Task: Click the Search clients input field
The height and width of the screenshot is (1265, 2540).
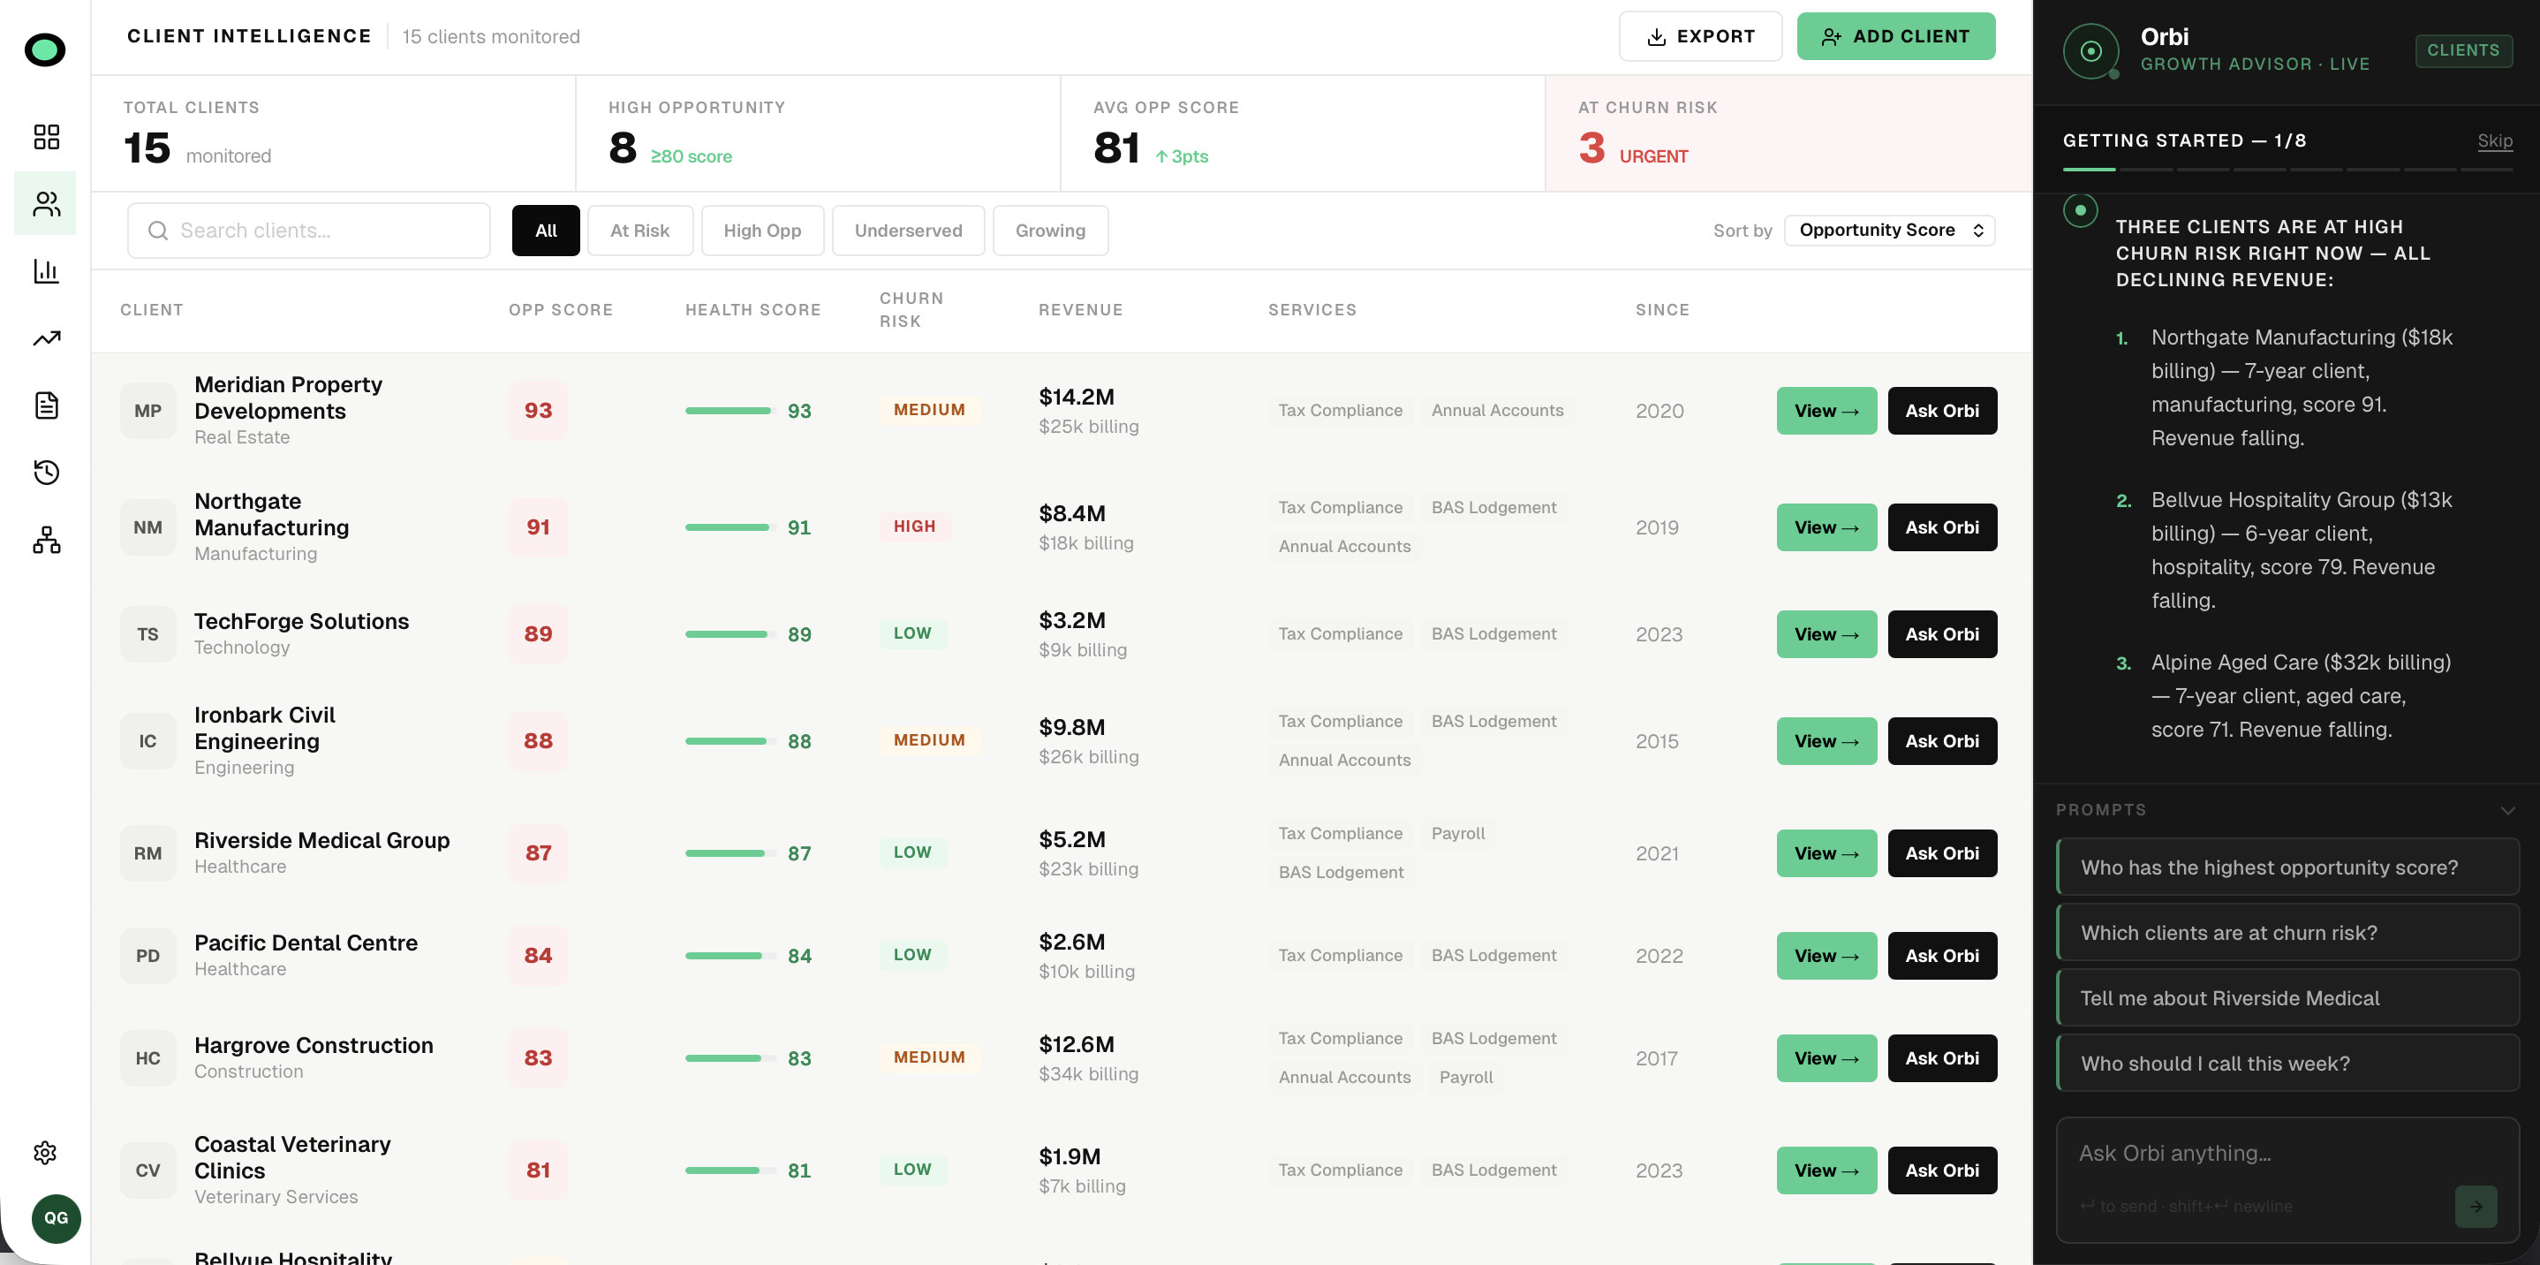Action: click(308, 231)
